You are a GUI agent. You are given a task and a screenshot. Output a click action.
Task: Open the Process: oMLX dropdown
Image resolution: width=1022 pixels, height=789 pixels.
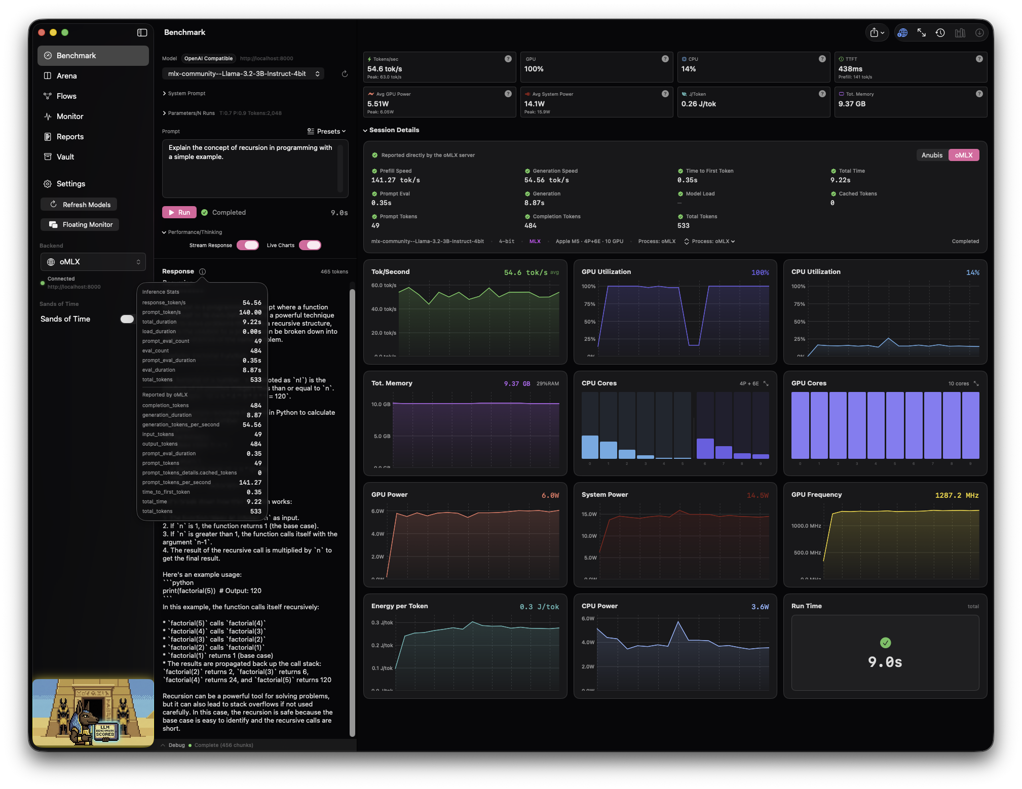tap(709, 242)
